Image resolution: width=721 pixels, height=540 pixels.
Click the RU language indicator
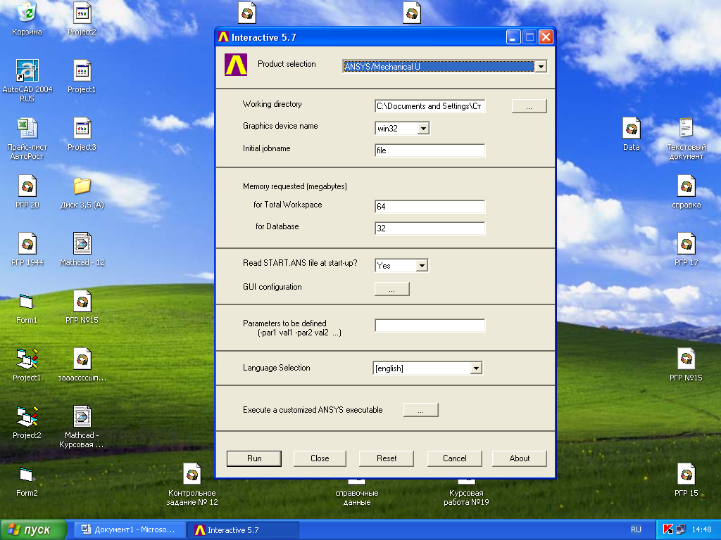click(x=636, y=529)
